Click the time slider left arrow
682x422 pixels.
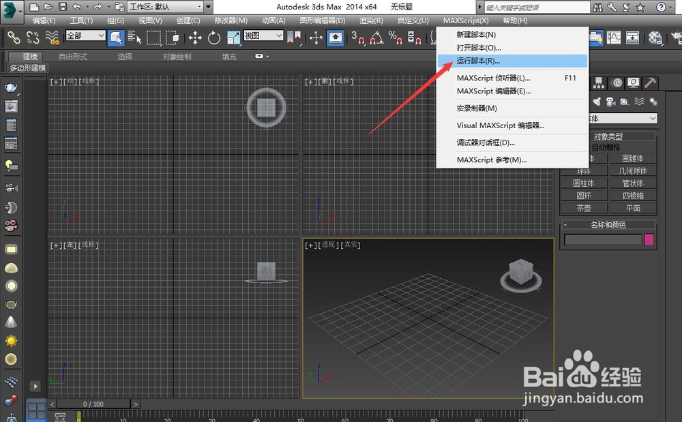click(53, 404)
